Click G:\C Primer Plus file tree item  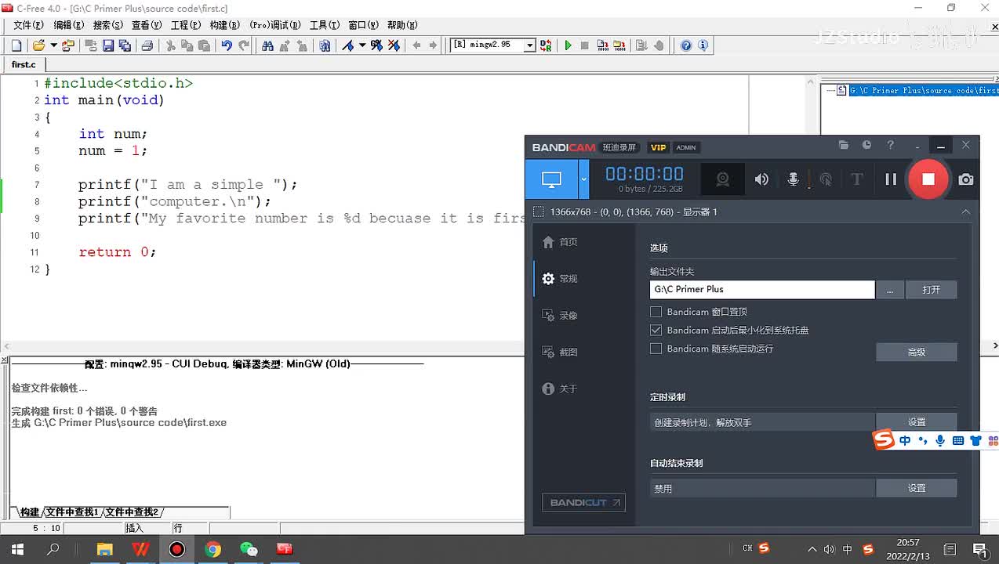(x=922, y=91)
